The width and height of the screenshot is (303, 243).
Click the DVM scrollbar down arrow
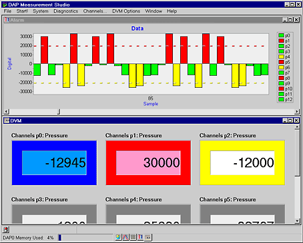click(x=297, y=221)
